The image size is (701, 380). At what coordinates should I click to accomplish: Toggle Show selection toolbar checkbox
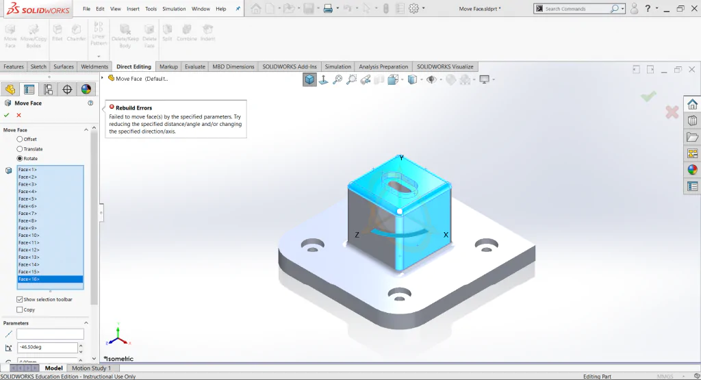click(x=20, y=299)
